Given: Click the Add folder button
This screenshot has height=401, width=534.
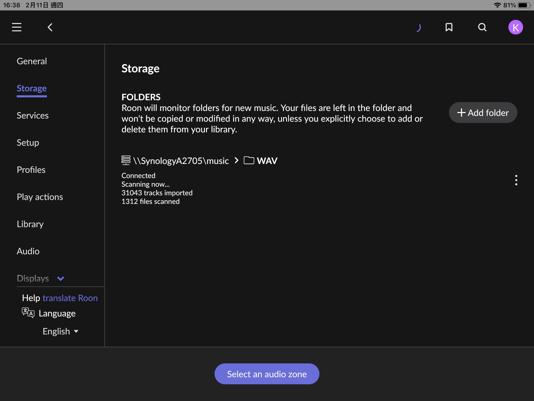Looking at the screenshot, I should (483, 113).
